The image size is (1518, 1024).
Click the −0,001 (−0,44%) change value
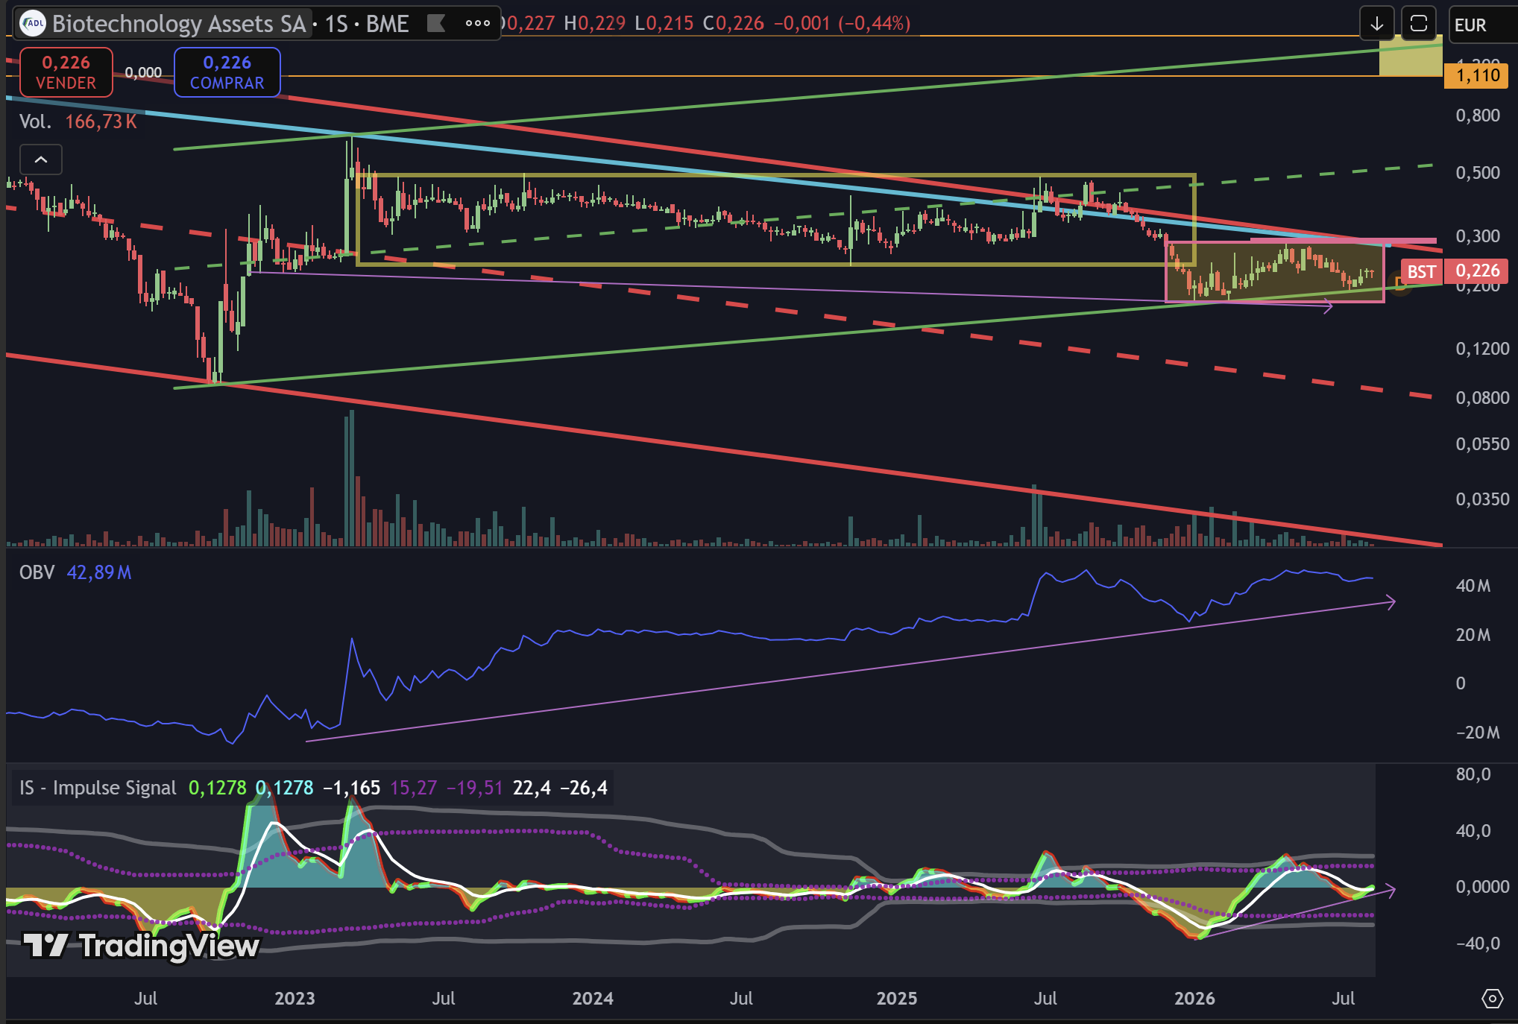[843, 24]
